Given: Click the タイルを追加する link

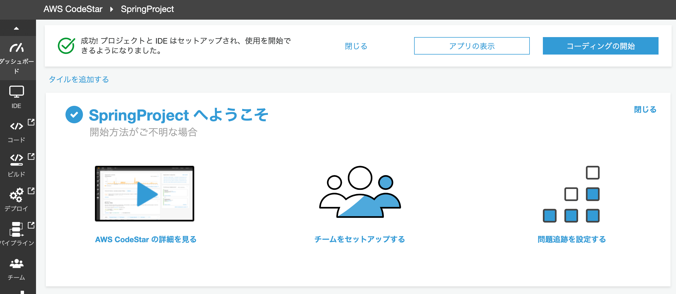Looking at the screenshot, I should pos(79,79).
